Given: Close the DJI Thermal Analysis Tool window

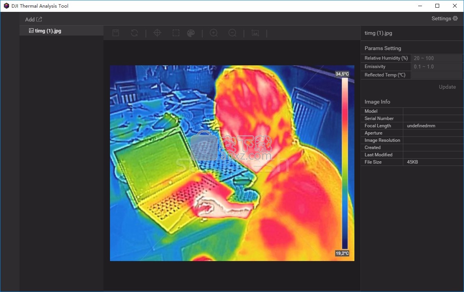Looking at the screenshot, I should click(x=455, y=6).
